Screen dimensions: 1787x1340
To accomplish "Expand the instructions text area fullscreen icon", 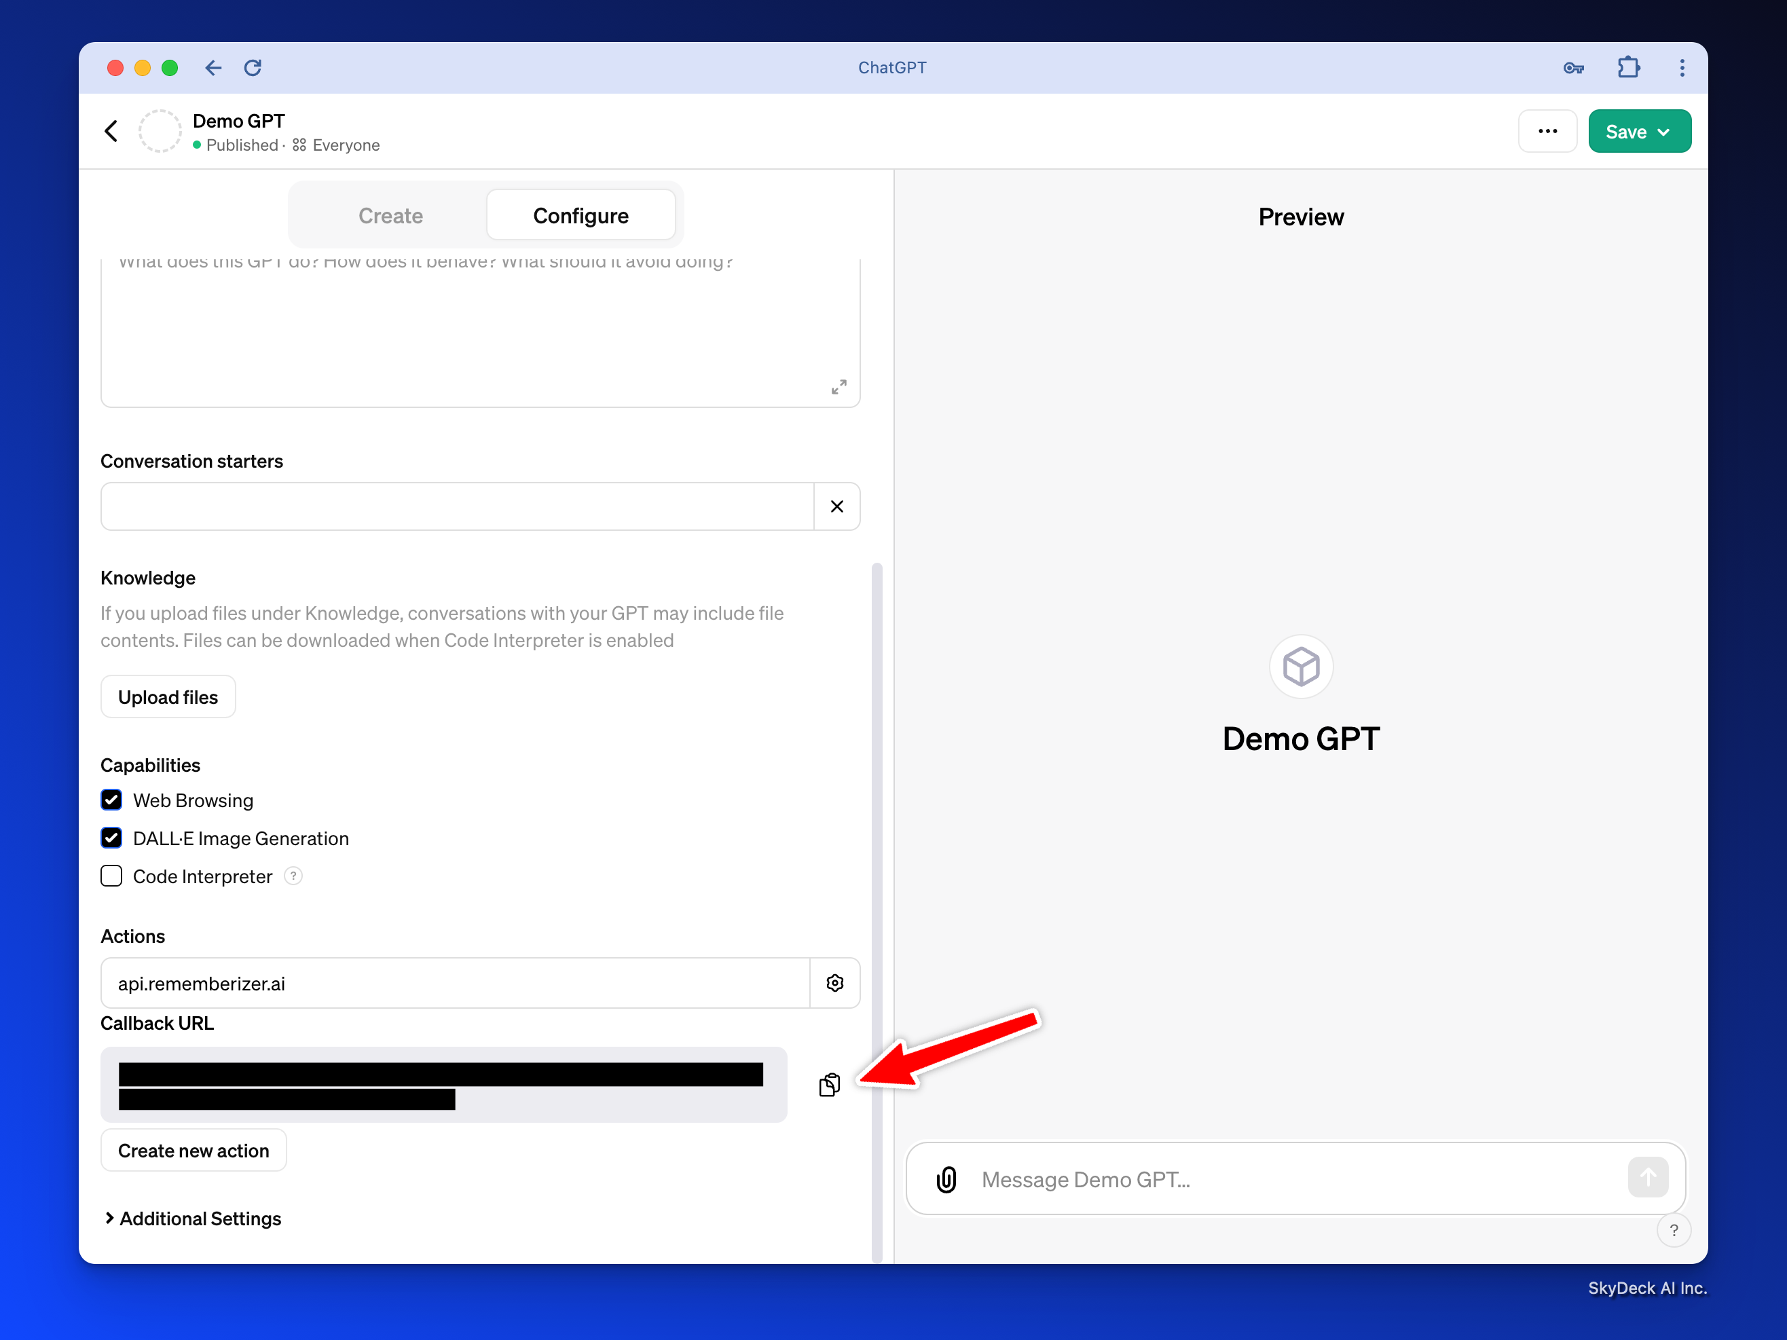I will coord(839,387).
